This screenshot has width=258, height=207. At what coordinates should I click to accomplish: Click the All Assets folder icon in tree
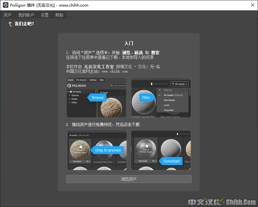[70, 92]
